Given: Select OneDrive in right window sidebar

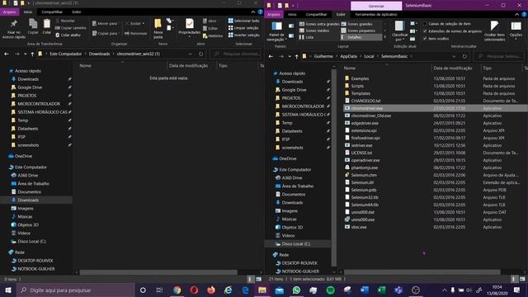Looking at the screenshot, I should pos(287,158).
